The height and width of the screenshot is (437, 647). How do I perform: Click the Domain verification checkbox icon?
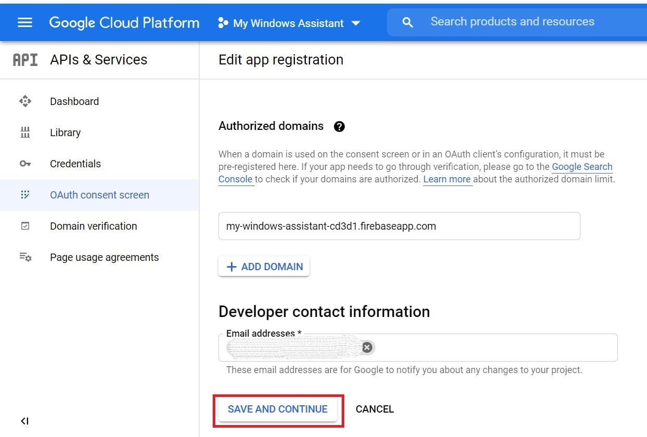[x=25, y=226]
